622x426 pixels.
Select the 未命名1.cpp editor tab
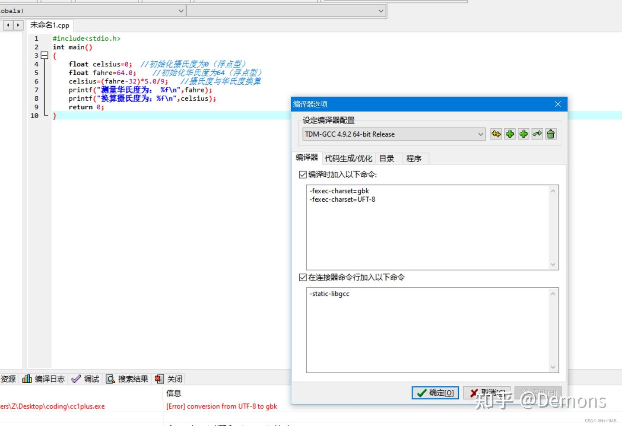coord(49,25)
